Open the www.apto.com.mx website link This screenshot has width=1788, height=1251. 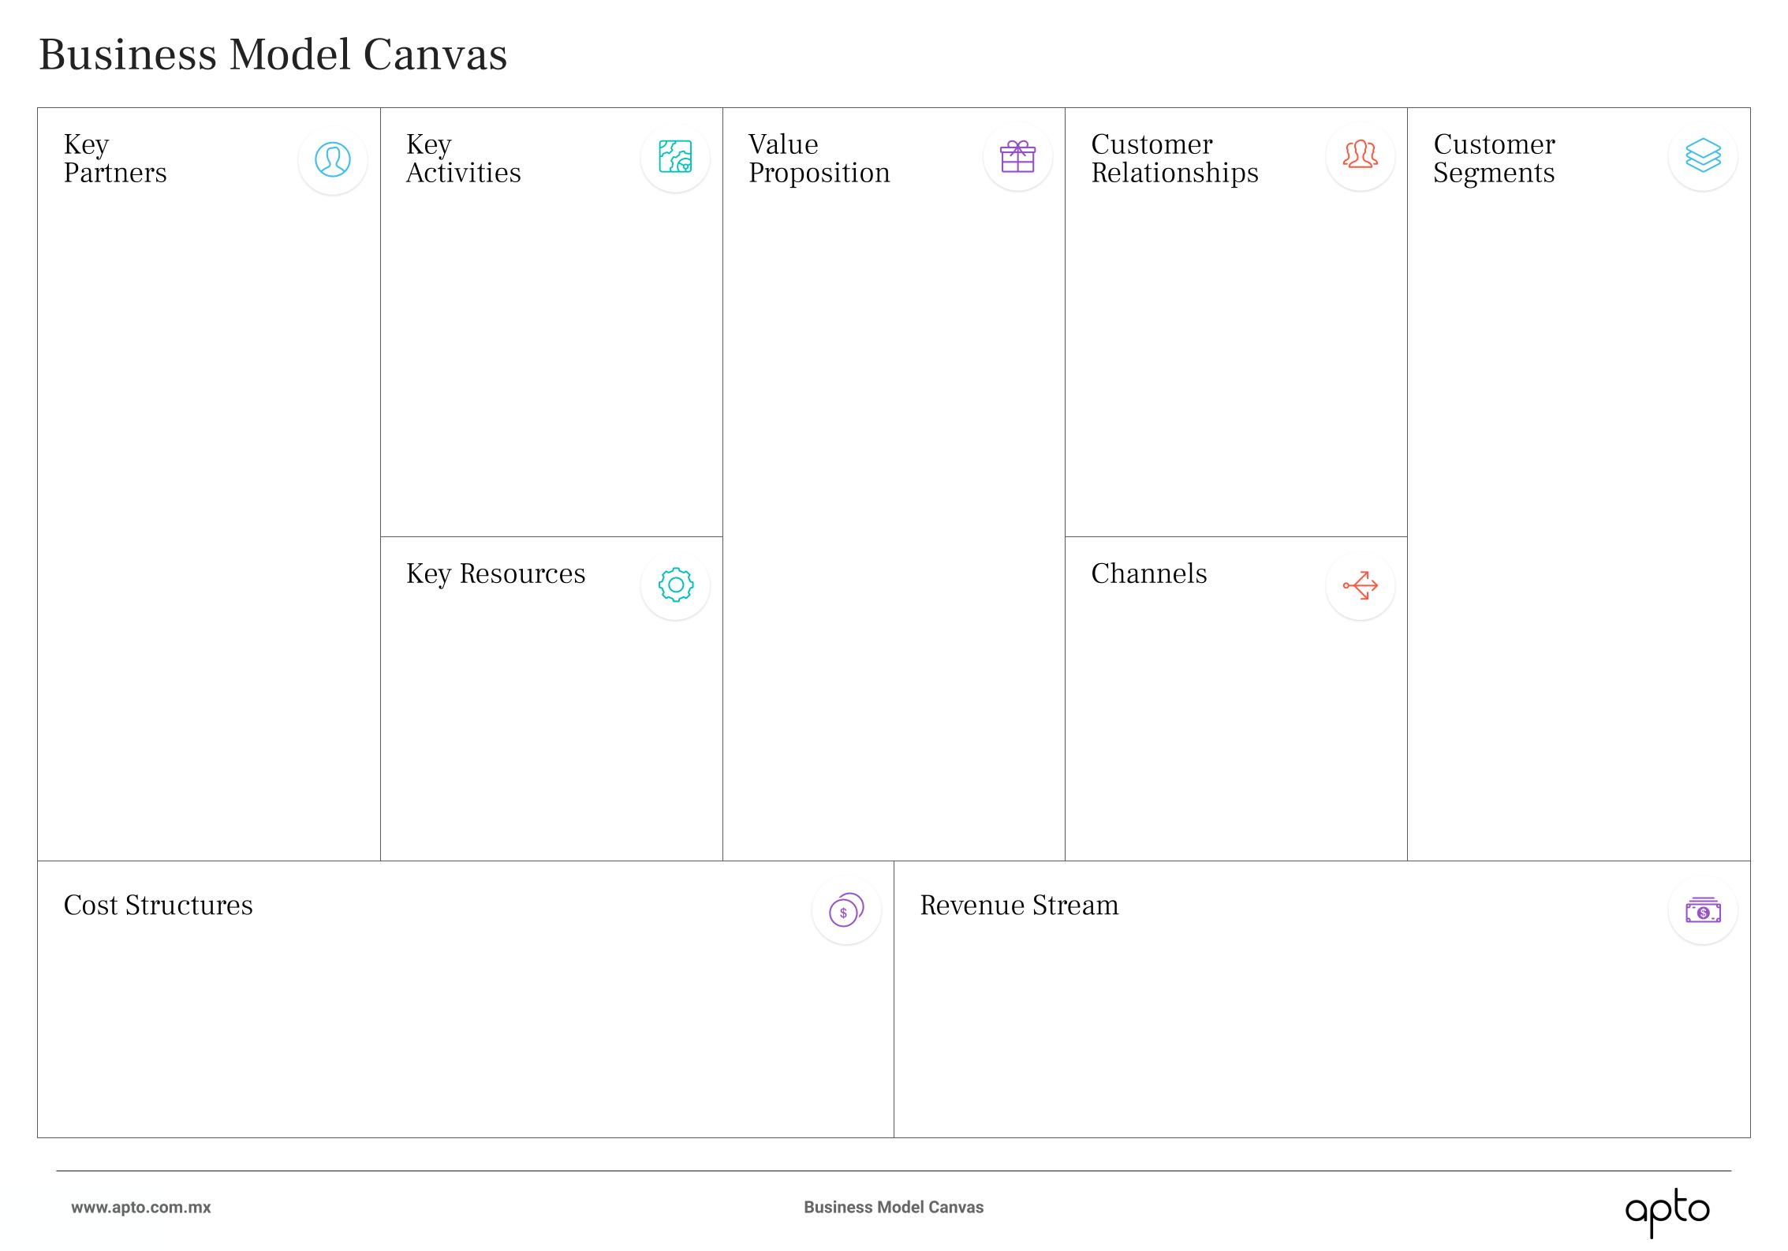pyautogui.click(x=141, y=1208)
